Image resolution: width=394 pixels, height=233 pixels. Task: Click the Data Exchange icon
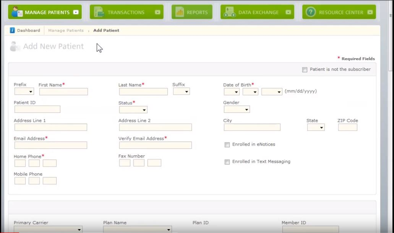(229, 12)
